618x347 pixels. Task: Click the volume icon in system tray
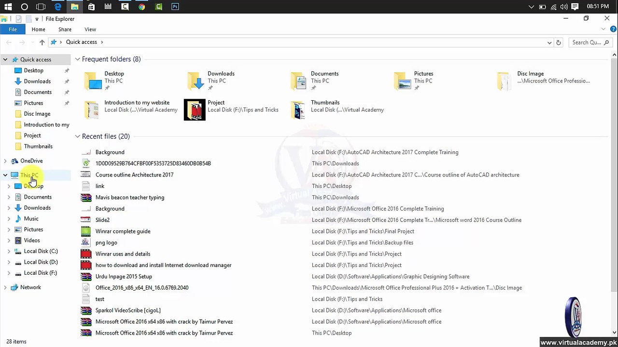click(x=563, y=7)
